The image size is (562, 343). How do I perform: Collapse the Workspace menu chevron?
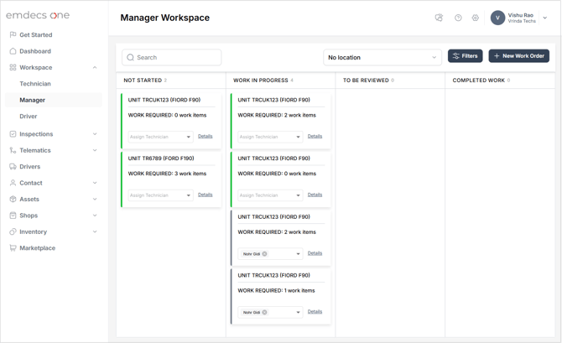[x=95, y=67]
